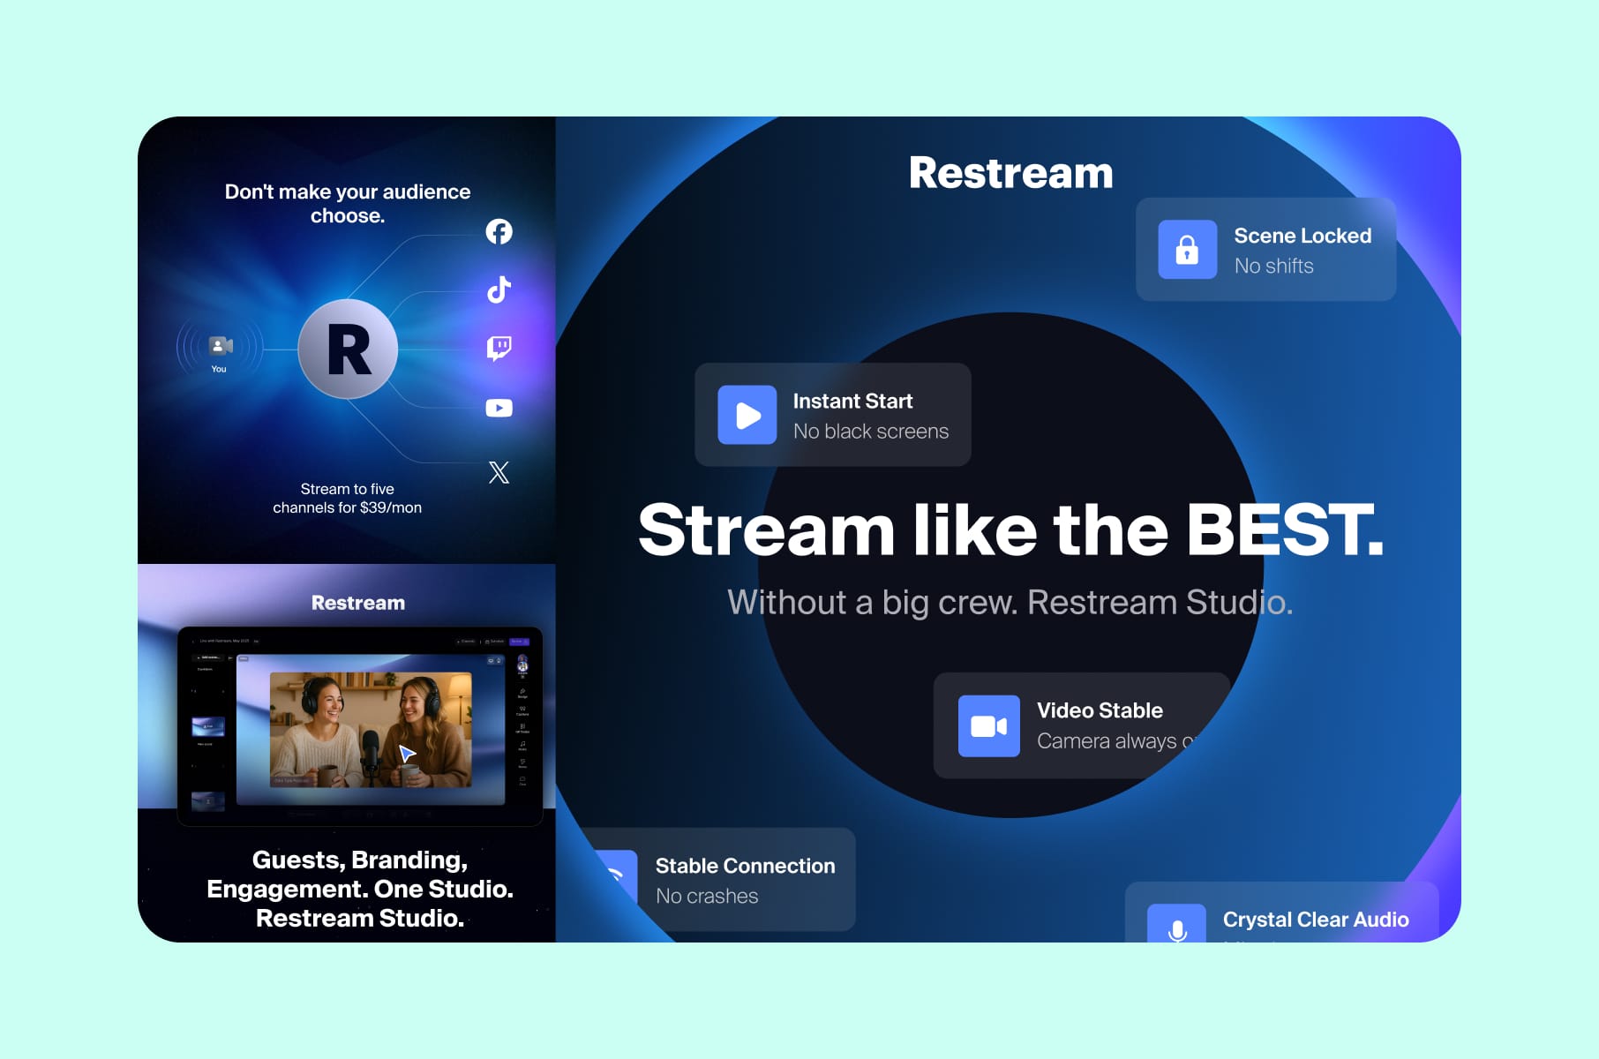Screen dimensions: 1599x1059
Task: Click the Music note icon in studio sidebar
Action: coord(522,744)
